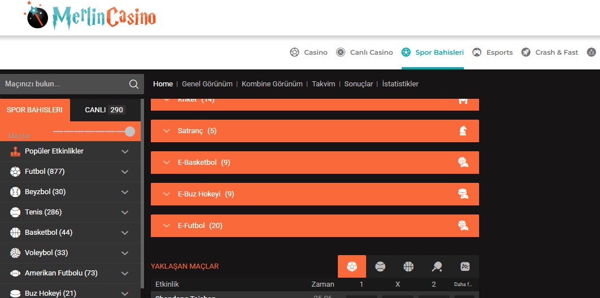Go to the İstatistikler page link
The image size is (600, 298).
pos(400,84)
